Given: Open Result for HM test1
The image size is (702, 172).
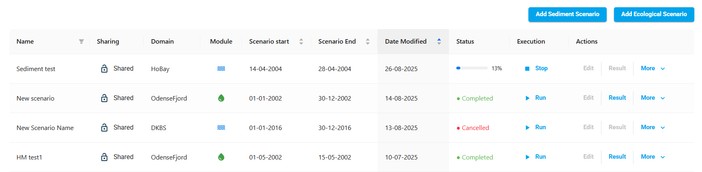Looking at the screenshot, I should 617,157.
